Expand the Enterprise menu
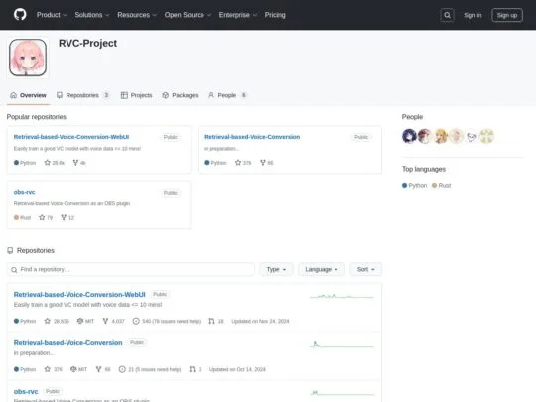The width and height of the screenshot is (536, 402). pyautogui.click(x=237, y=15)
